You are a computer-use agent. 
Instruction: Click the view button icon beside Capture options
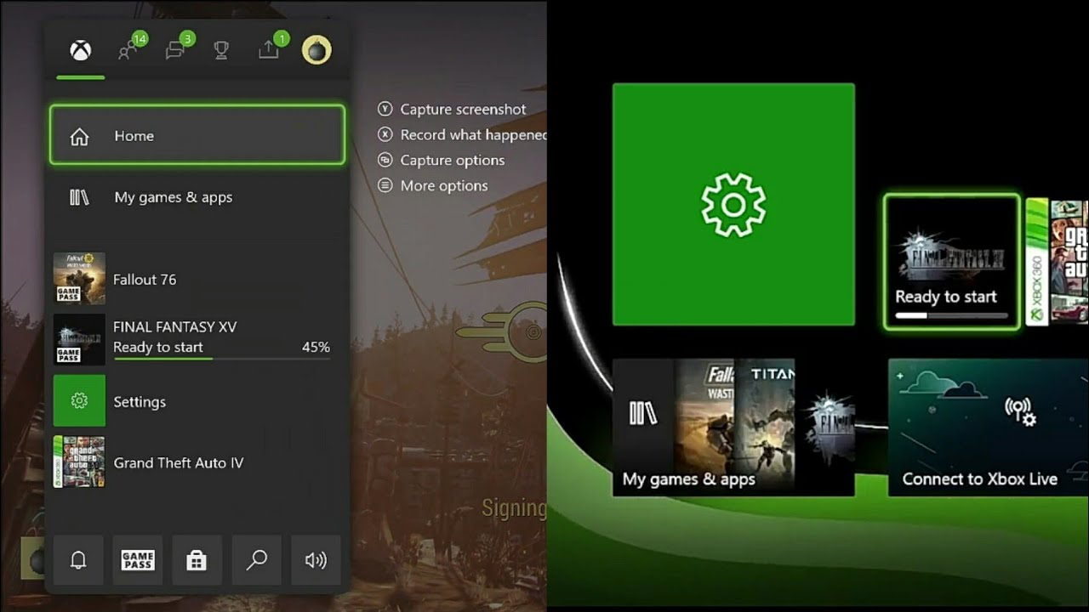(385, 160)
